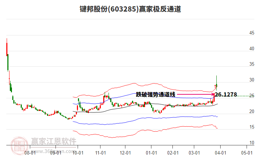Click the 10-01 date axis label

(x=78, y=153)
